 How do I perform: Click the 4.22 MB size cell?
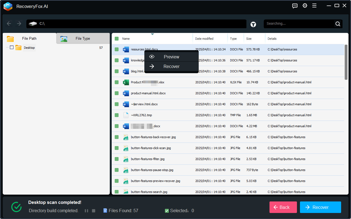[x=252, y=126]
